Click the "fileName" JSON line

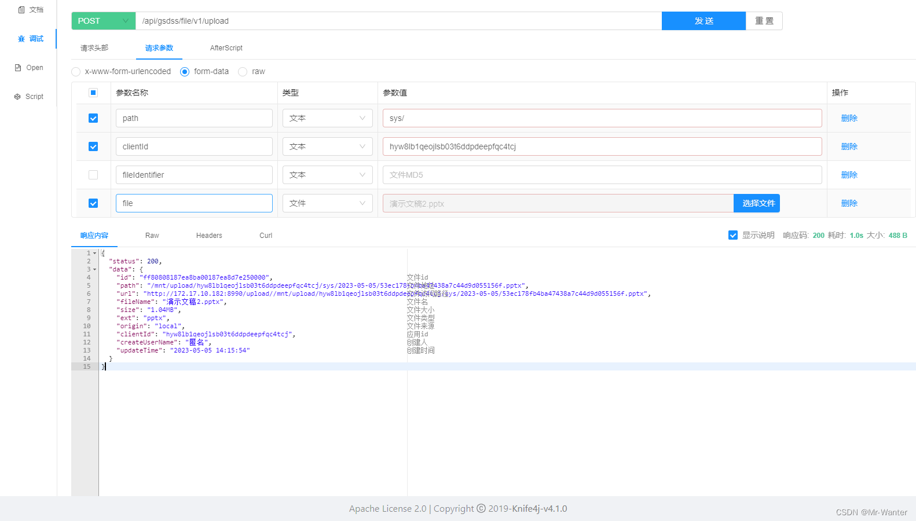coord(171,302)
